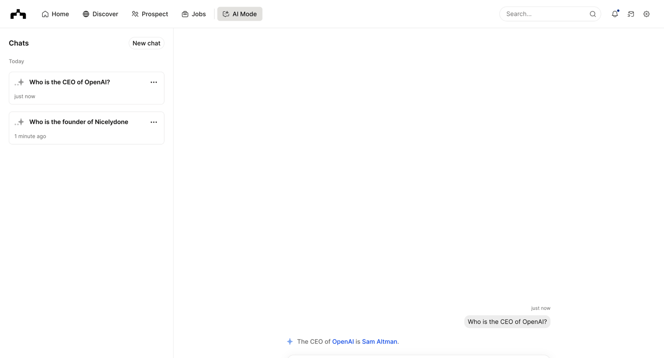Screen dimensions: 664x358
Task: Open options menu for Nicelydone founder chat
Action: point(154,122)
